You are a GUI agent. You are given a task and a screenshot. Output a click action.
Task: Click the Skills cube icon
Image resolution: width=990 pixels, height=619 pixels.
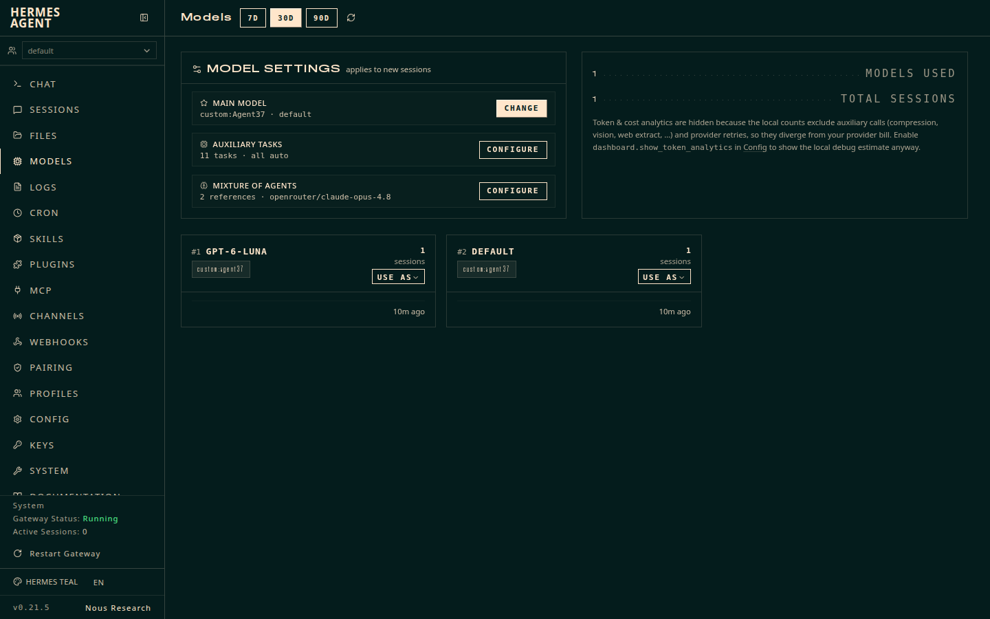pos(18,239)
